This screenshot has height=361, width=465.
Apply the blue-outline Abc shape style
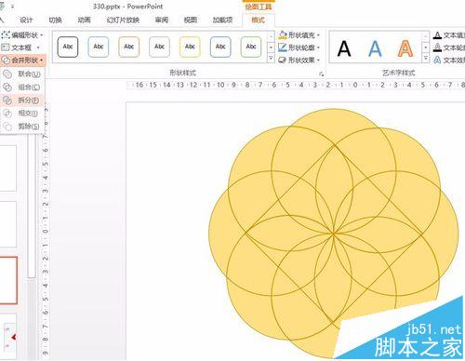tap(99, 47)
